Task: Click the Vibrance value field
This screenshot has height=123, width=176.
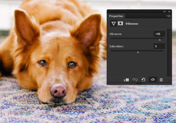Action: 159,34
